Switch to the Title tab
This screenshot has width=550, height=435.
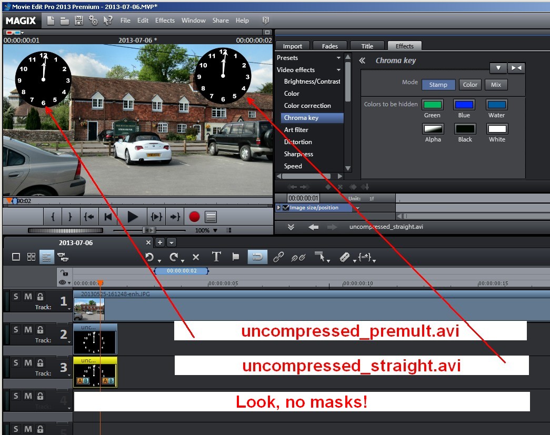click(367, 46)
